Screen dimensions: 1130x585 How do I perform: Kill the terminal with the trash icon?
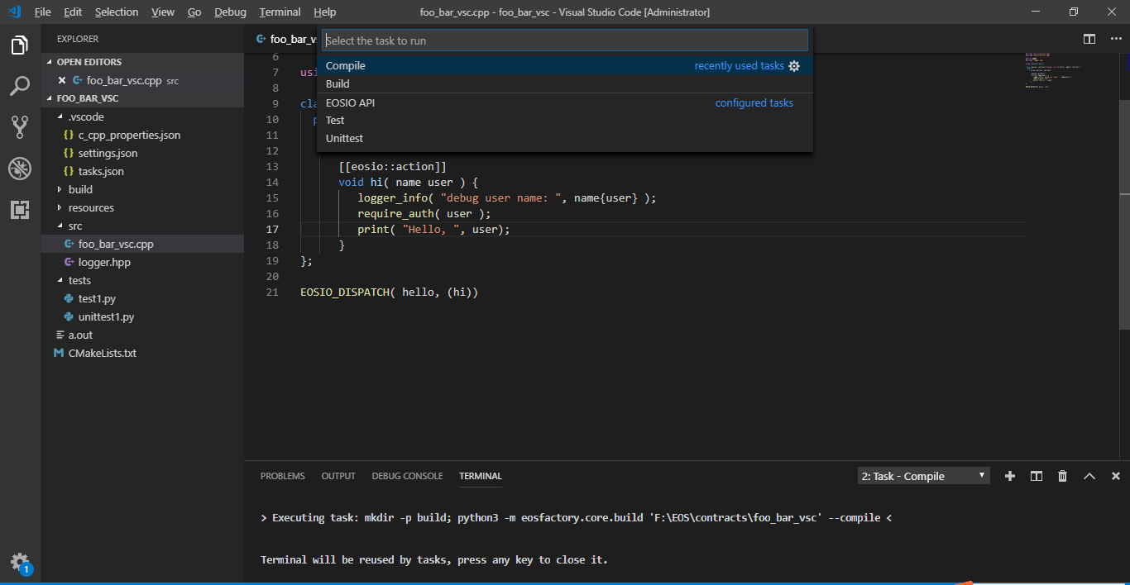tap(1062, 476)
